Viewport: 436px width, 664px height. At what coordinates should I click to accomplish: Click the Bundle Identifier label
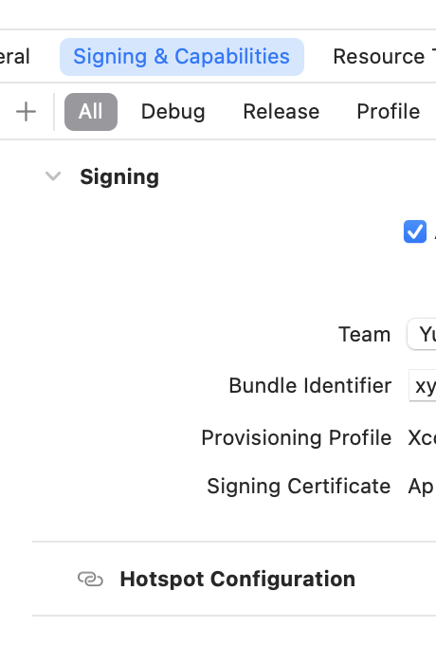[x=310, y=386]
